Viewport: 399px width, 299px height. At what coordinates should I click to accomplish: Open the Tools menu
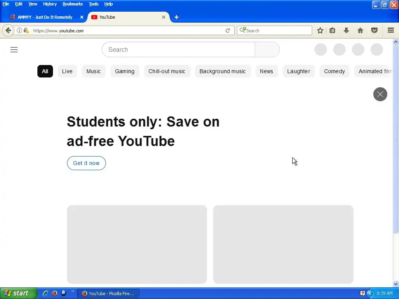(x=94, y=4)
